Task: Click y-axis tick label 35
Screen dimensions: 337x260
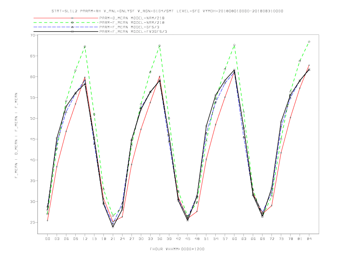Action: [x=32, y=181]
